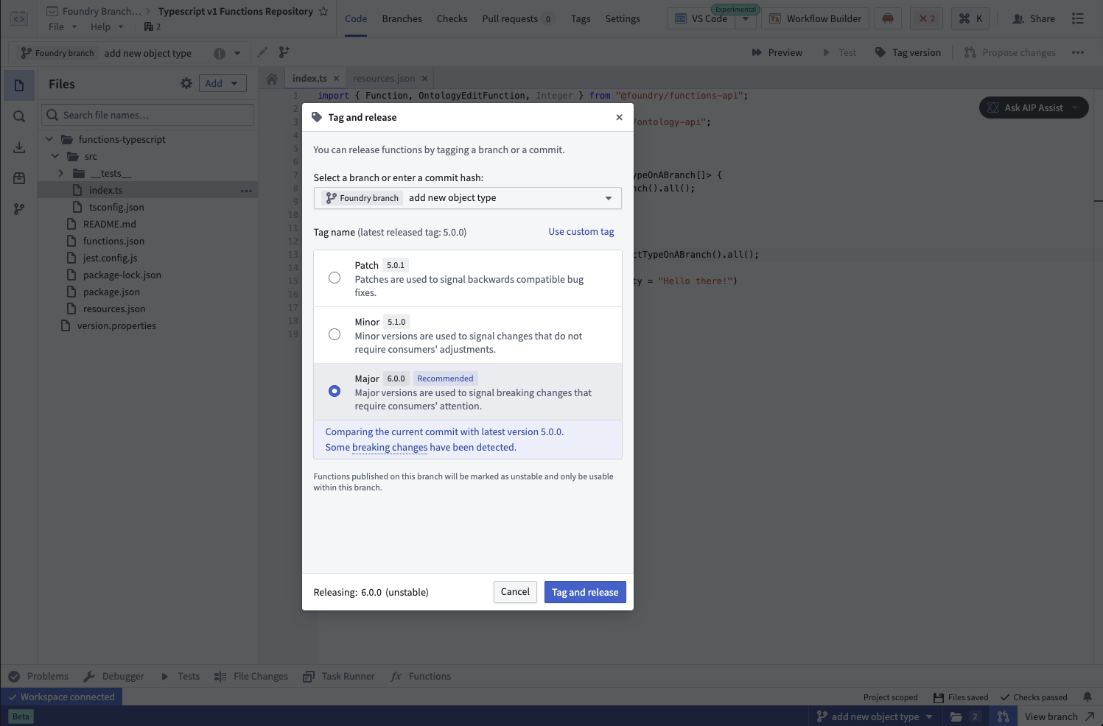Click the Files settings gear icon

[x=186, y=84]
